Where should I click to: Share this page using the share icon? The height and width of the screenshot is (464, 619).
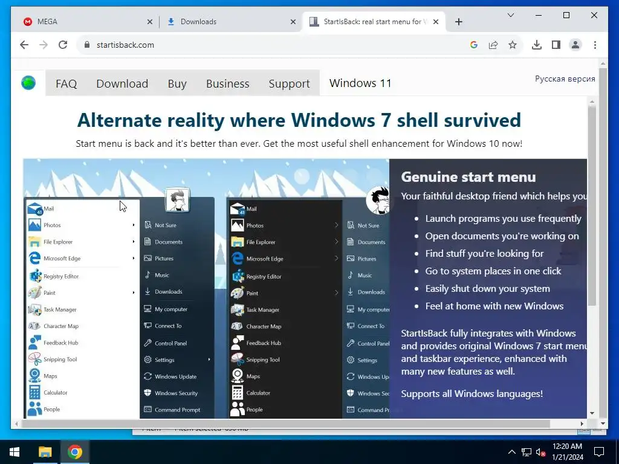click(493, 45)
